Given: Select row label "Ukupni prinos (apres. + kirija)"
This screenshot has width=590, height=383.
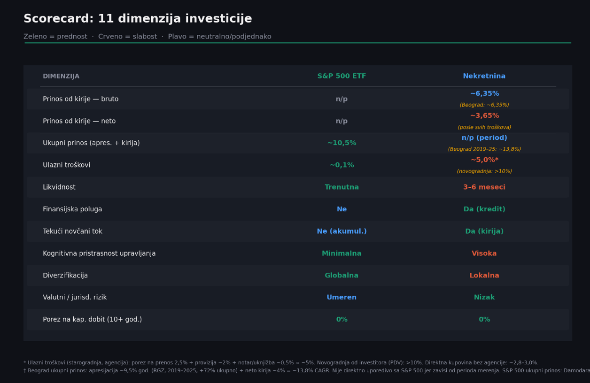Looking at the screenshot, I should point(91,143).
